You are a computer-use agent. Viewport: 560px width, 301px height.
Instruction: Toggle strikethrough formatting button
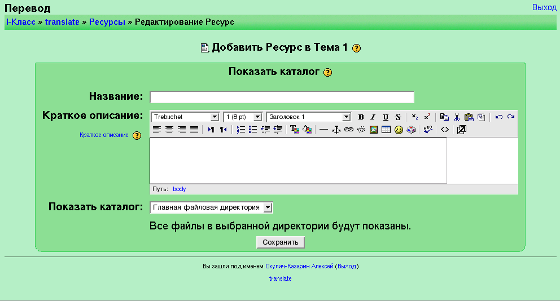click(x=398, y=117)
